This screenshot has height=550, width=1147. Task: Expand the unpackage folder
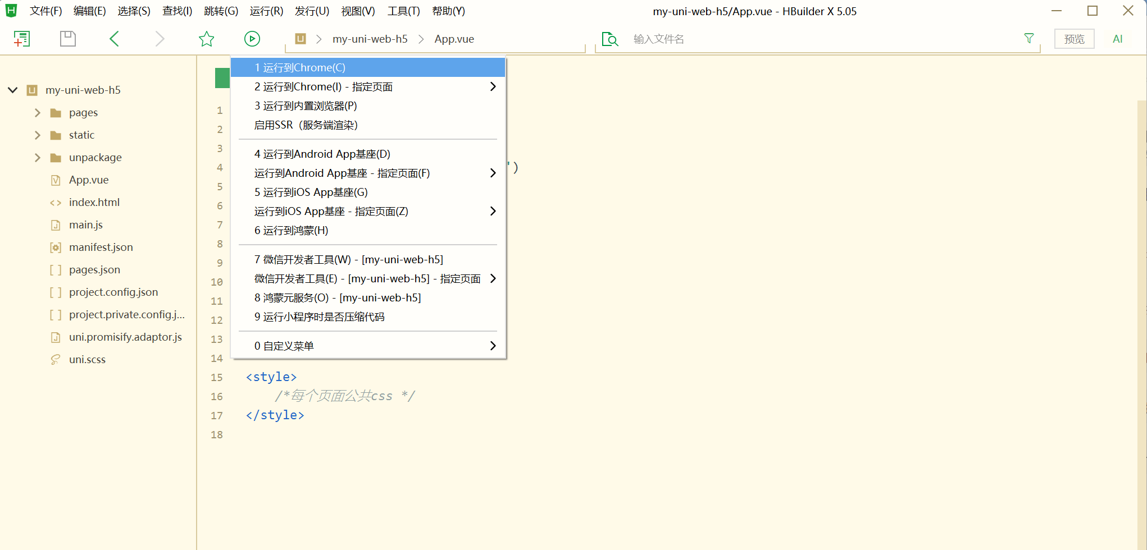37,158
